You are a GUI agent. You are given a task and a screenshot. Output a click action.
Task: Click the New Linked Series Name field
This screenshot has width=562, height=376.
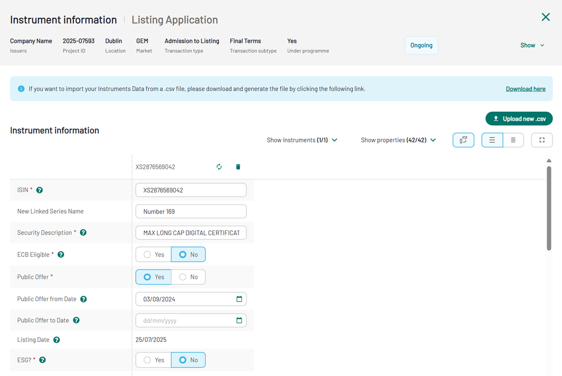191,211
